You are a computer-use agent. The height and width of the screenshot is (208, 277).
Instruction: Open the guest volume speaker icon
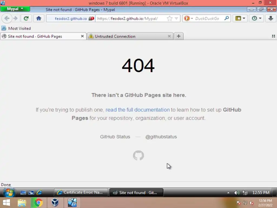(237, 193)
